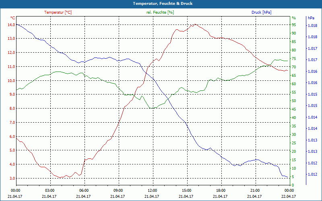Click the 7,0 temperature axis label
This screenshot has width=322, height=201.
coord(12,123)
